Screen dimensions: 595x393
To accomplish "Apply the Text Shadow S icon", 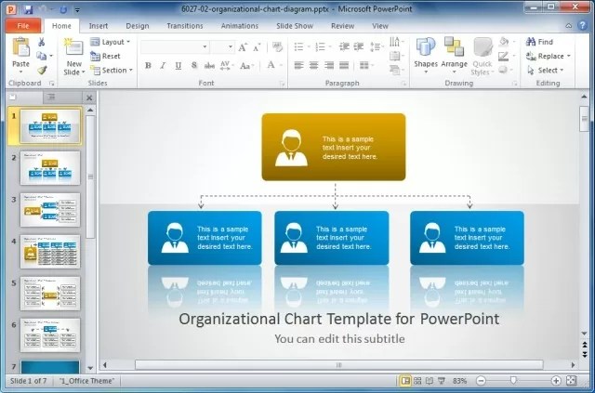I will click(194, 65).
